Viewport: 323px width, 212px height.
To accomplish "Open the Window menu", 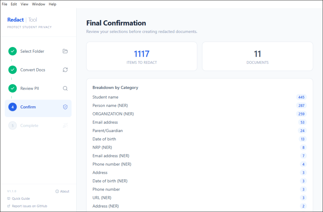I will [39, 4].
